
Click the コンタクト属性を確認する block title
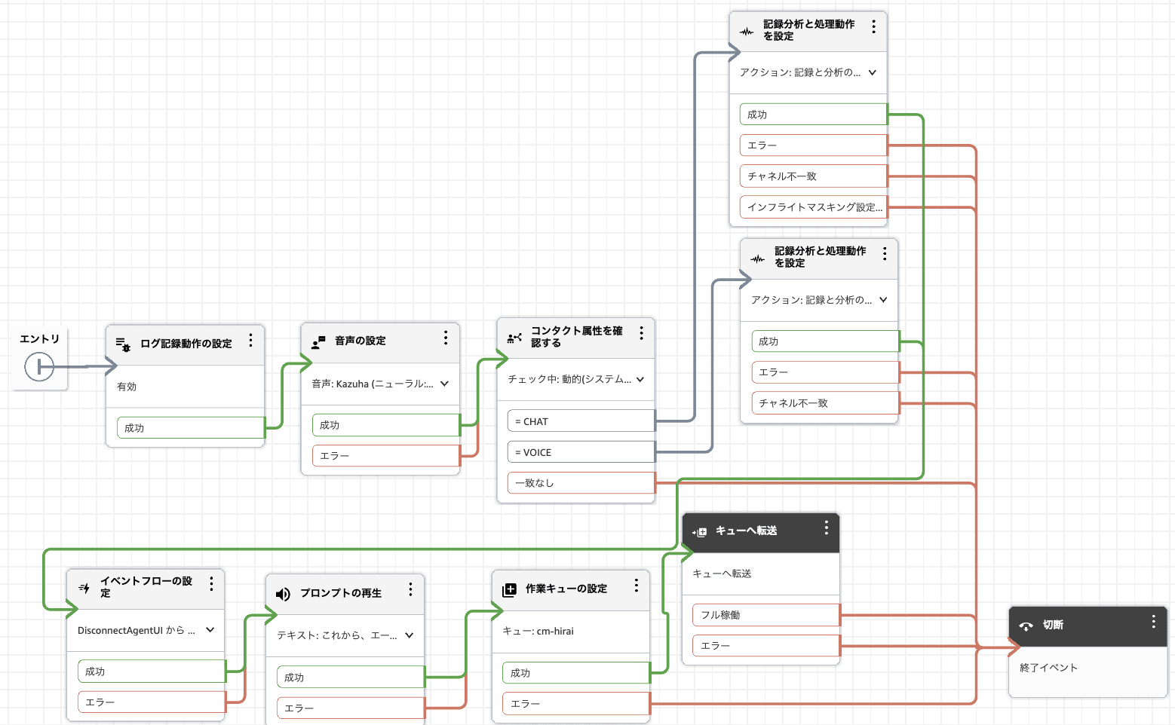tap(577, 336)
